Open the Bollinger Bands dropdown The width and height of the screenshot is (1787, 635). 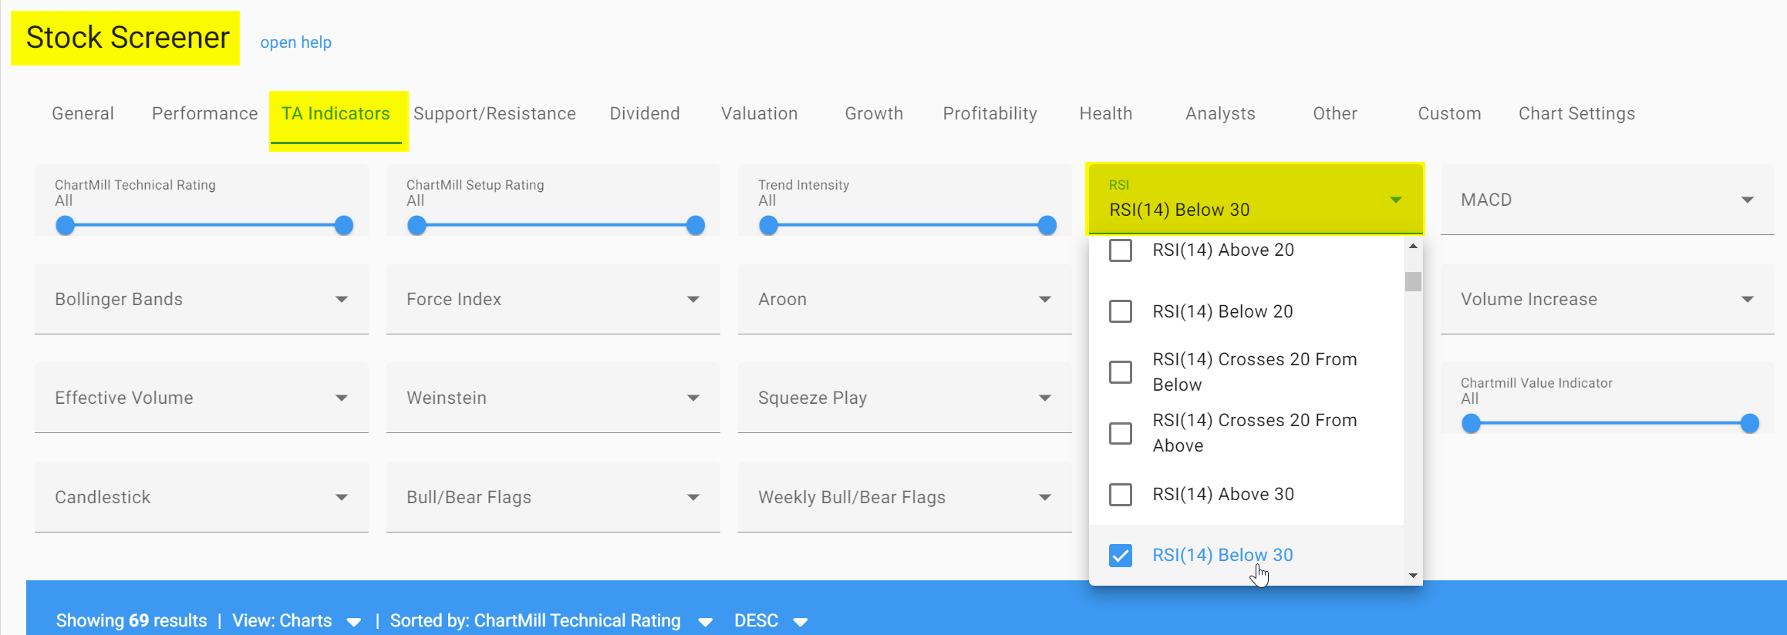tap(201, 299)
